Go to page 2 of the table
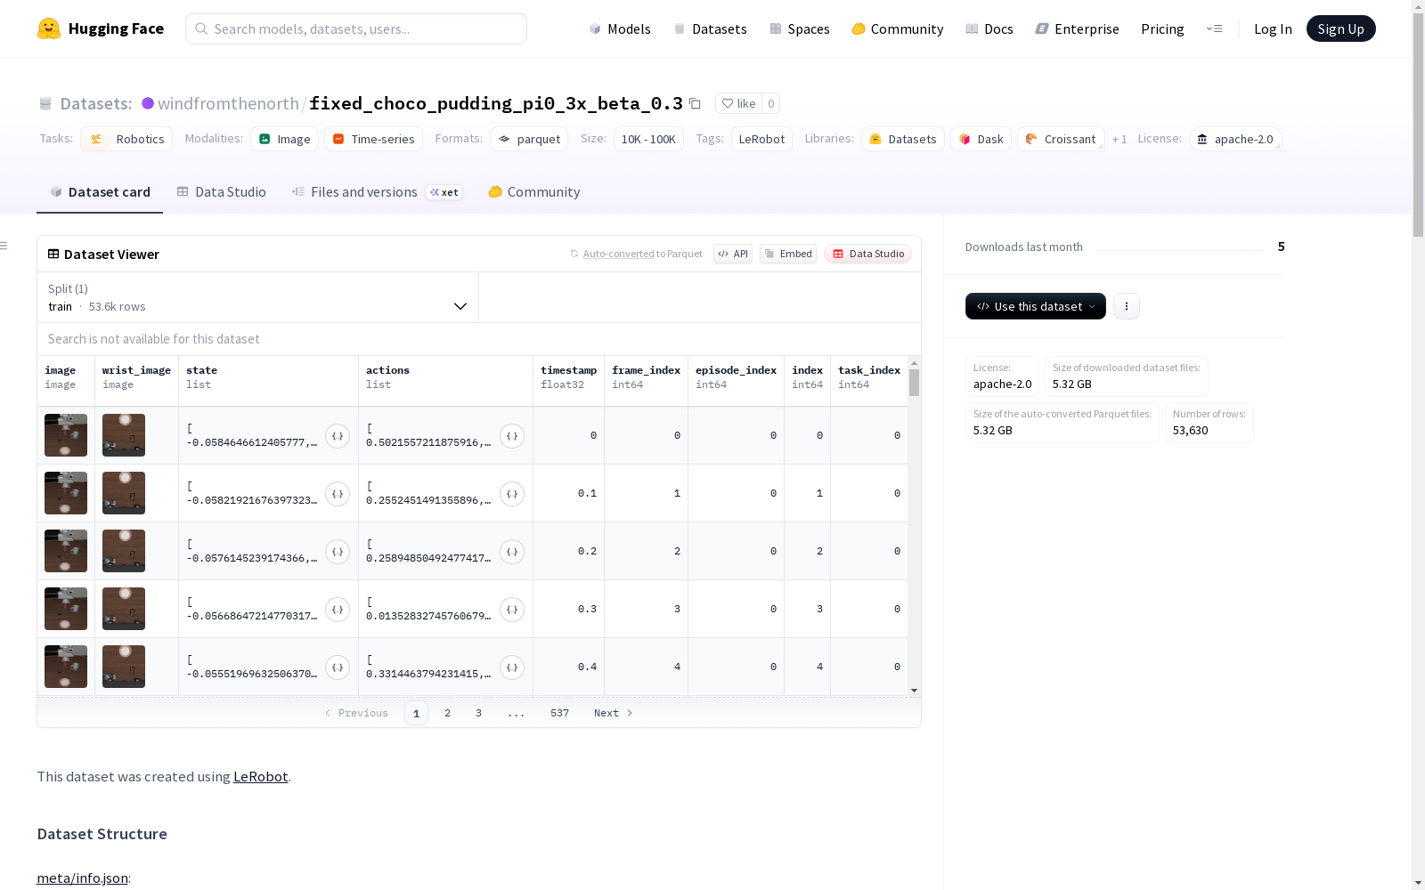Screen dimensions: 1425x890 point(447,713)
